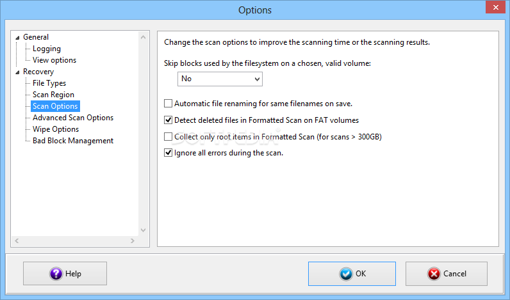510x300 pixels.
Task: Select Wipe Options in the tree
Action: 56,129
